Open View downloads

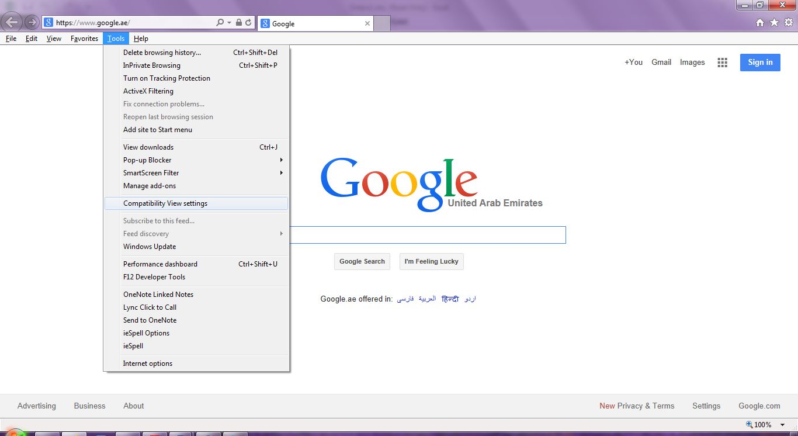coord(196,147)
